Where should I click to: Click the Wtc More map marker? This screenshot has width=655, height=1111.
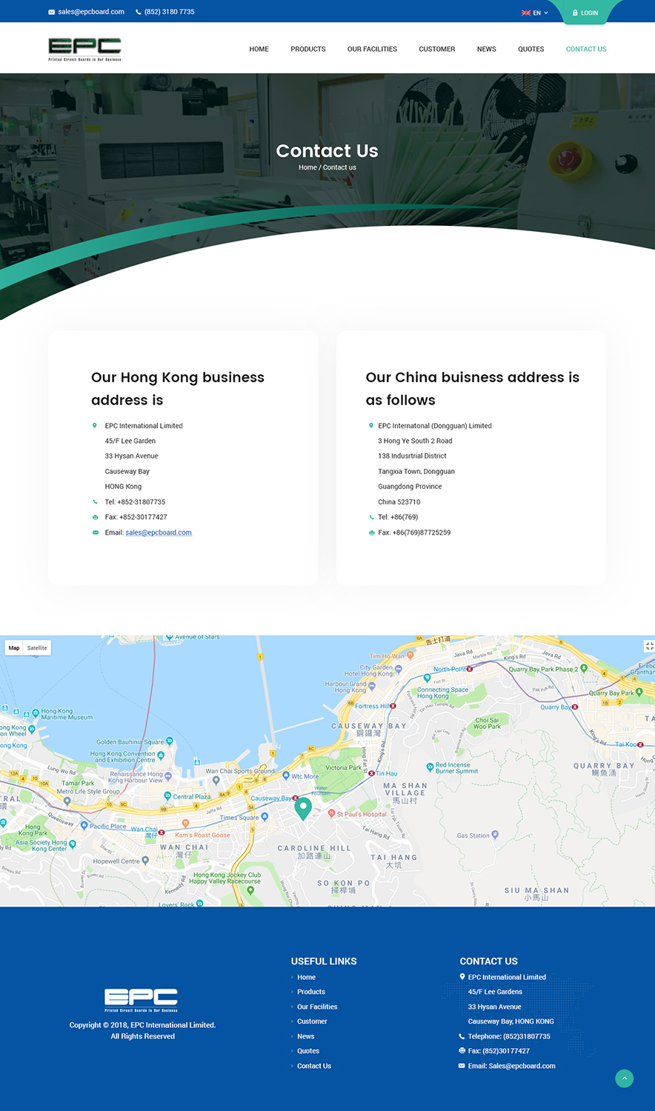[x=286, y=775]
